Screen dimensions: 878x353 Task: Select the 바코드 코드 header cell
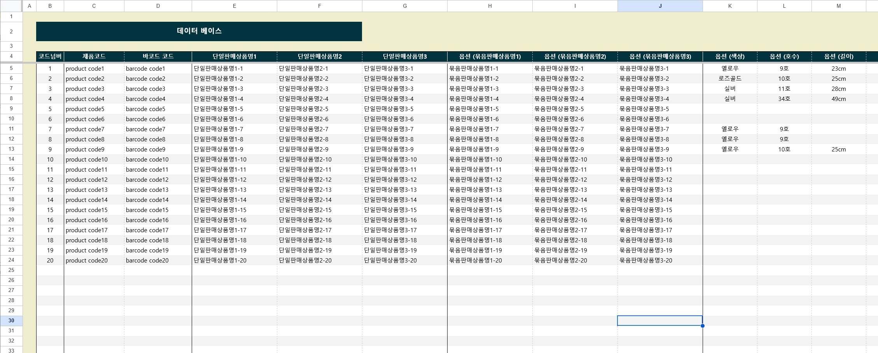click(x=158, y=56)
